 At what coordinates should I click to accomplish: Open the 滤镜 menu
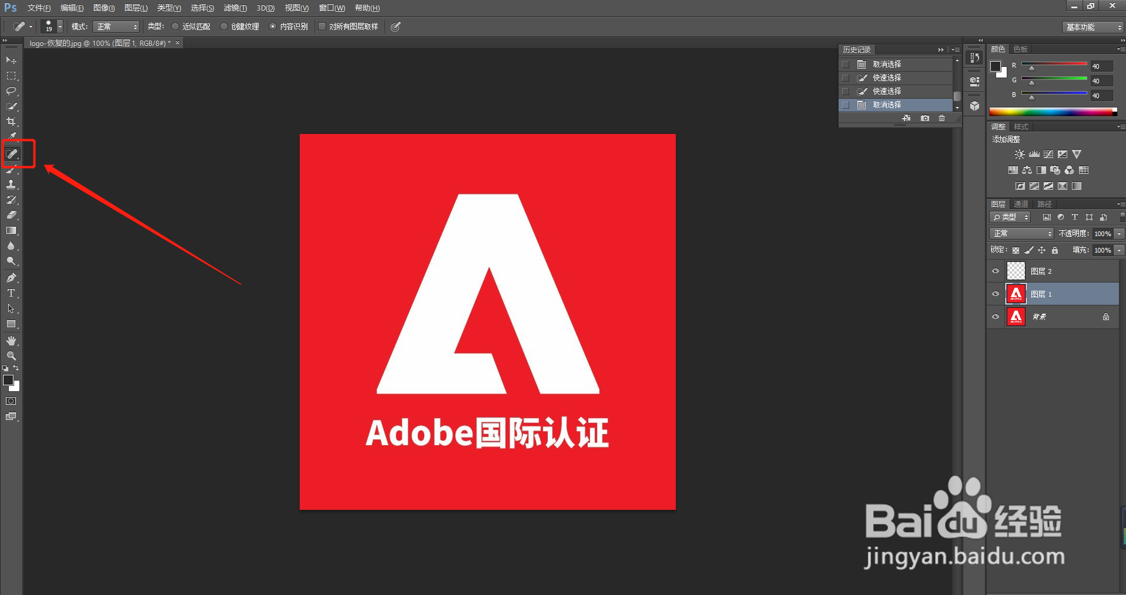pos(235,8)
